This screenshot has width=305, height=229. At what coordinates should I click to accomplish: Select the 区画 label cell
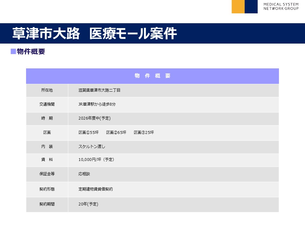point(47,133)
